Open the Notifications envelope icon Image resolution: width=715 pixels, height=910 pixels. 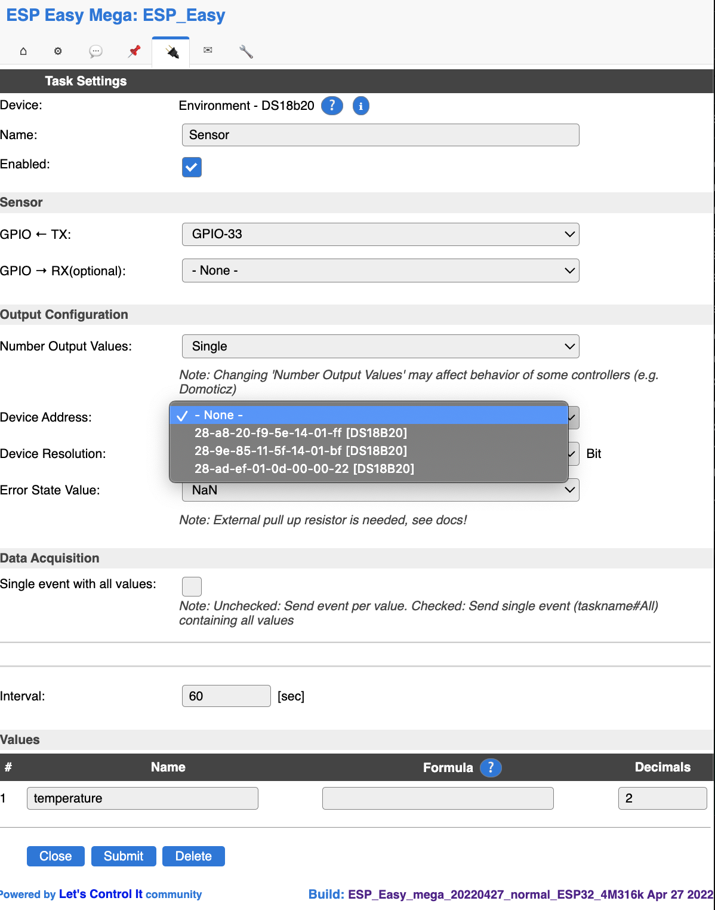point(208,51)
